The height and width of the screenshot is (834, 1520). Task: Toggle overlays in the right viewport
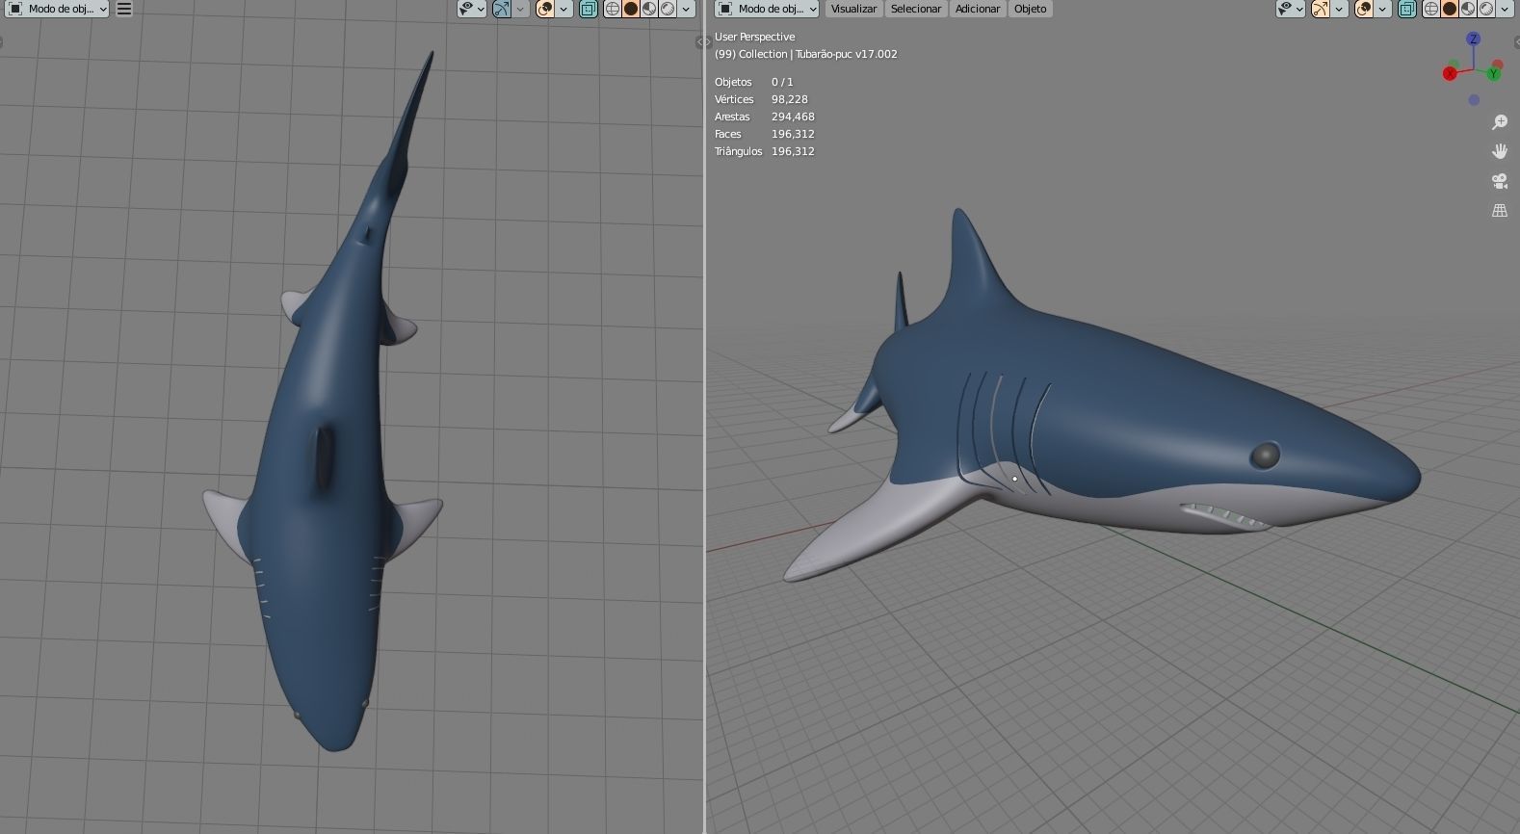pyautogui.click(x=1363, y=9)
